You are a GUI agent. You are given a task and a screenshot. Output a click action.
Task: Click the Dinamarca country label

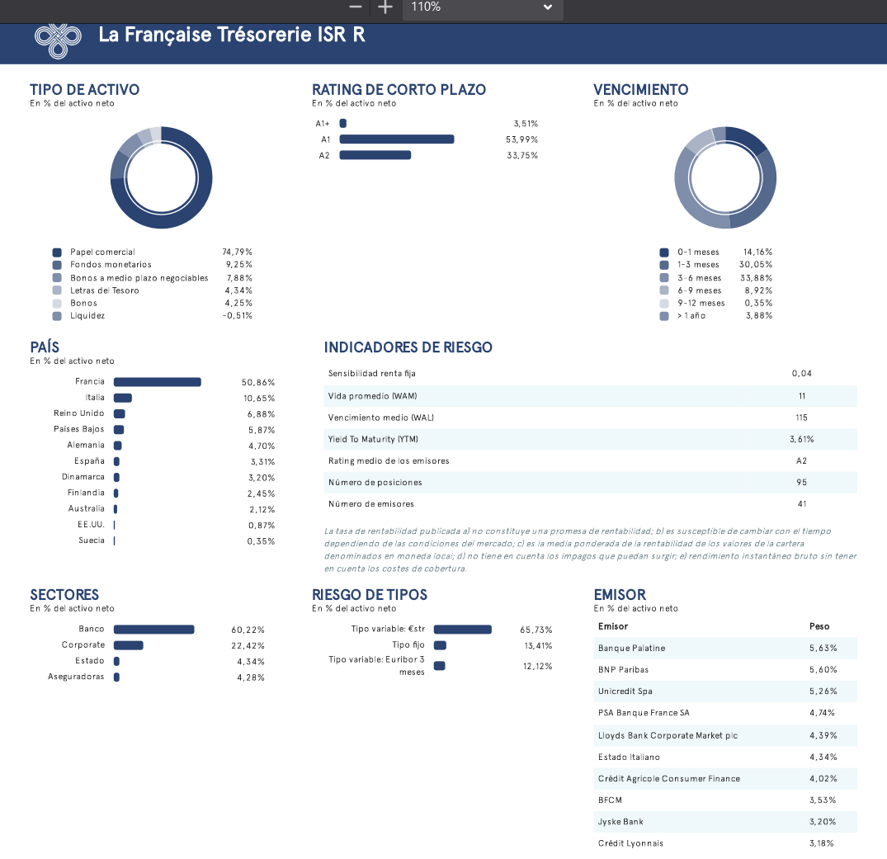pos(83,476)
